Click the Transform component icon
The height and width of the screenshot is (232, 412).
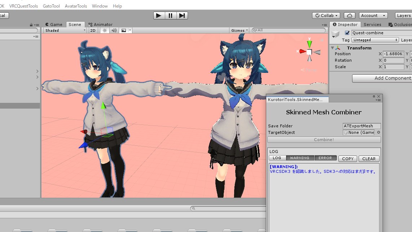(x=338, y=48)
